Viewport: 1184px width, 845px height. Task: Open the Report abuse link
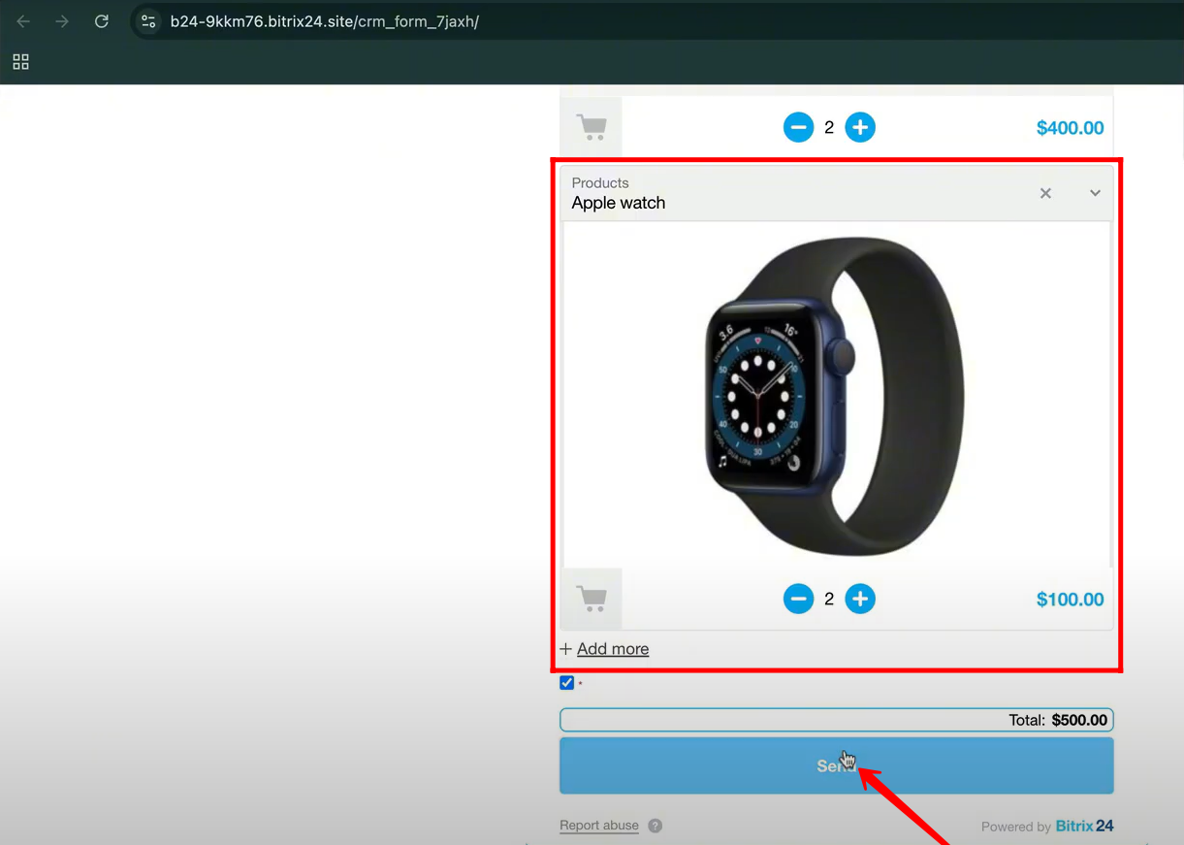click(x=599, y=826)
